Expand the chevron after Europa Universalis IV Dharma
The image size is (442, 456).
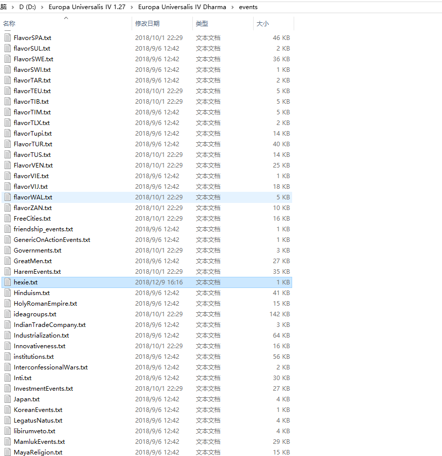(232, 7)
